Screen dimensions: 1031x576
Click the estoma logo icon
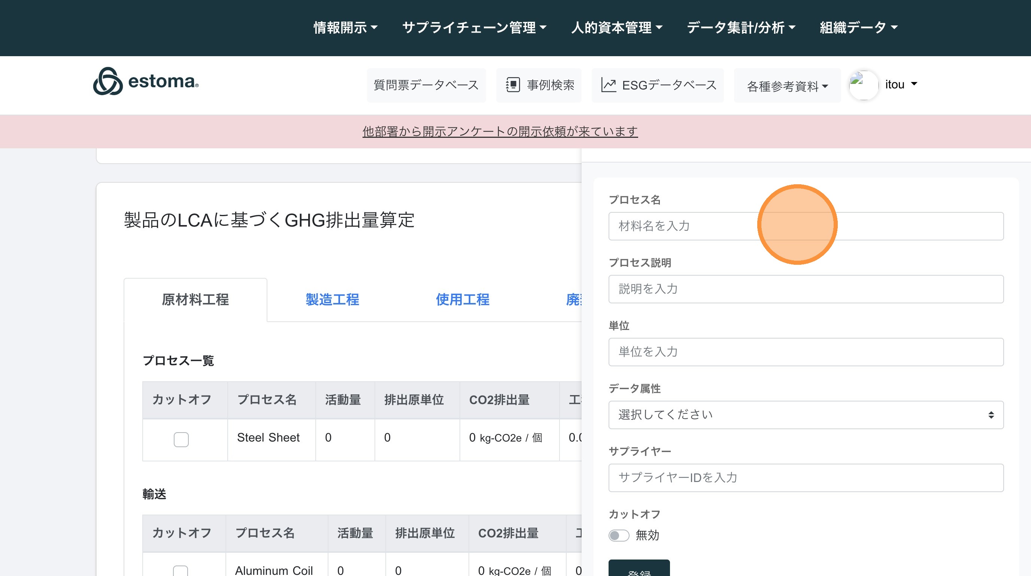point(107,81)
